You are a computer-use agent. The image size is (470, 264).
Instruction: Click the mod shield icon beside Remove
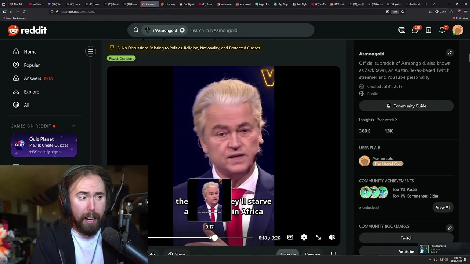pos(333,254)
